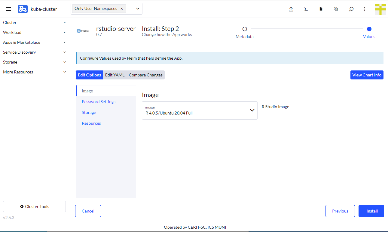This screenshot has width=388, height=232.
Task: Expand the Workload sidebar section
Action: point(34,32)
